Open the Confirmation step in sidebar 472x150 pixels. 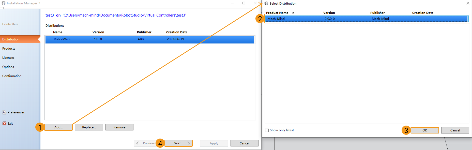point(12,76)
